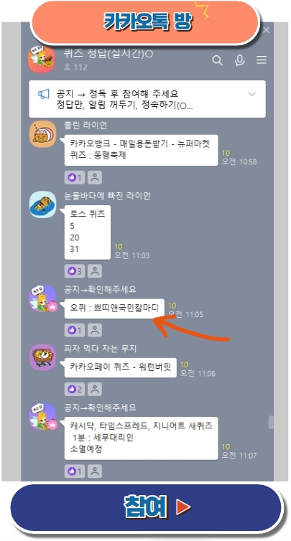Toggle thumbs-up on 토스 퀴즈 message
Viewport: 291px width, 541px height.
74,270
